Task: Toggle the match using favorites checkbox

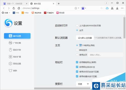Action: (77, 76)
